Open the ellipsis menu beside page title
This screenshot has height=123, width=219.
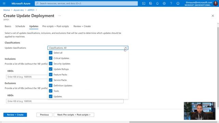click(x=60, y=16)
